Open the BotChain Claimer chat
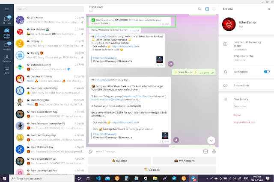The width and height of the screenshot is (274, 182). 50,67
